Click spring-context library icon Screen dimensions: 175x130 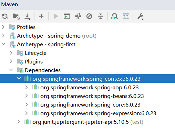[28, 79]
